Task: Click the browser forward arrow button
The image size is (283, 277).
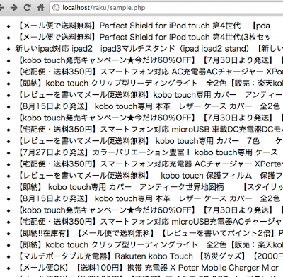Action: pos(13,8)
